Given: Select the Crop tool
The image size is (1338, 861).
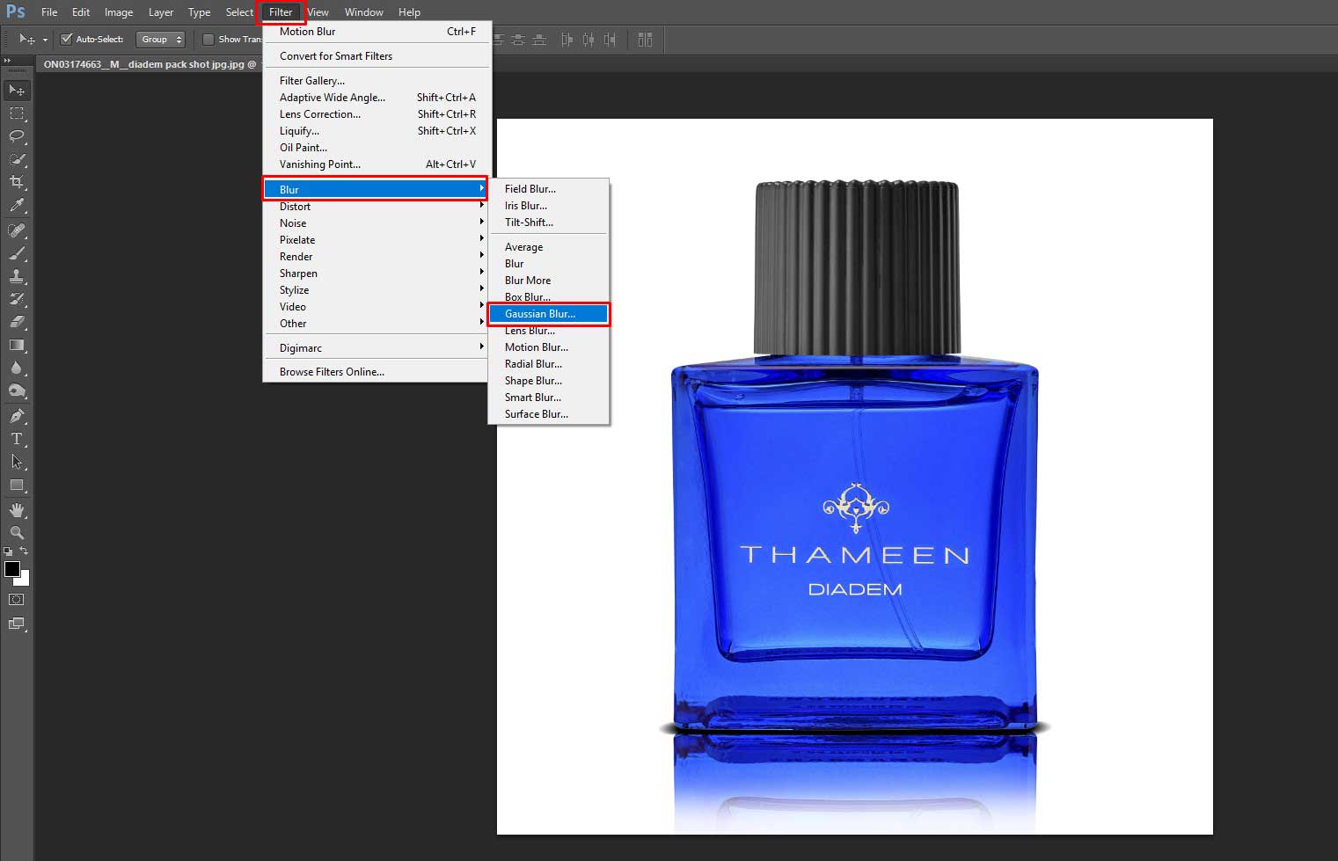Looking at the screenshot, I should pos(17,181).
